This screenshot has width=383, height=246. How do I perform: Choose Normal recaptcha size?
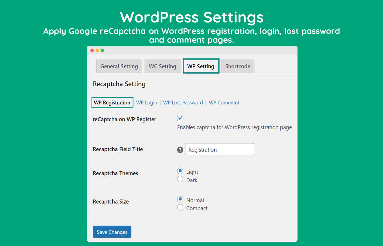coord(180,199)
